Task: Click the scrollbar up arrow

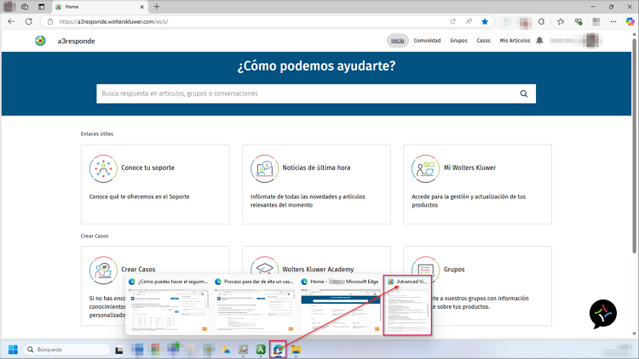Action: (x=634, y=35)
